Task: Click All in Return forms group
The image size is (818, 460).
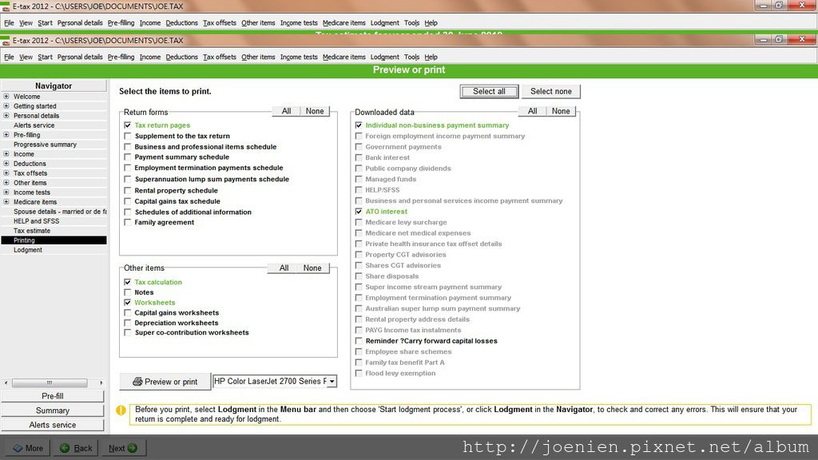Action: click(x=287, y=111)
